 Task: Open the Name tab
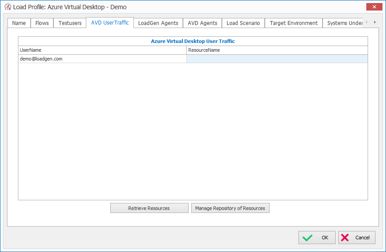click(x=19, y=23)
